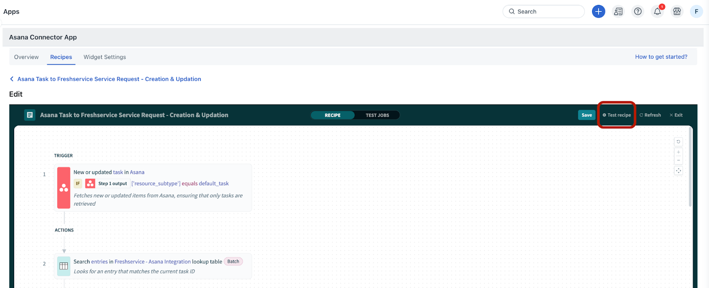709x288 pixels.
Task: Click the 'Asana Connector App' heading
Action: (43, 37)
